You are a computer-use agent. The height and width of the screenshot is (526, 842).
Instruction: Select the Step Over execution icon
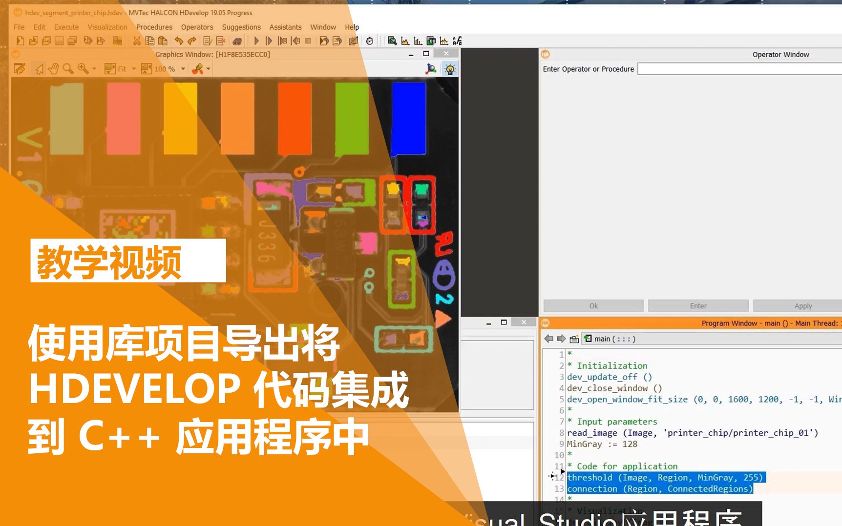(x=269, y=40)
